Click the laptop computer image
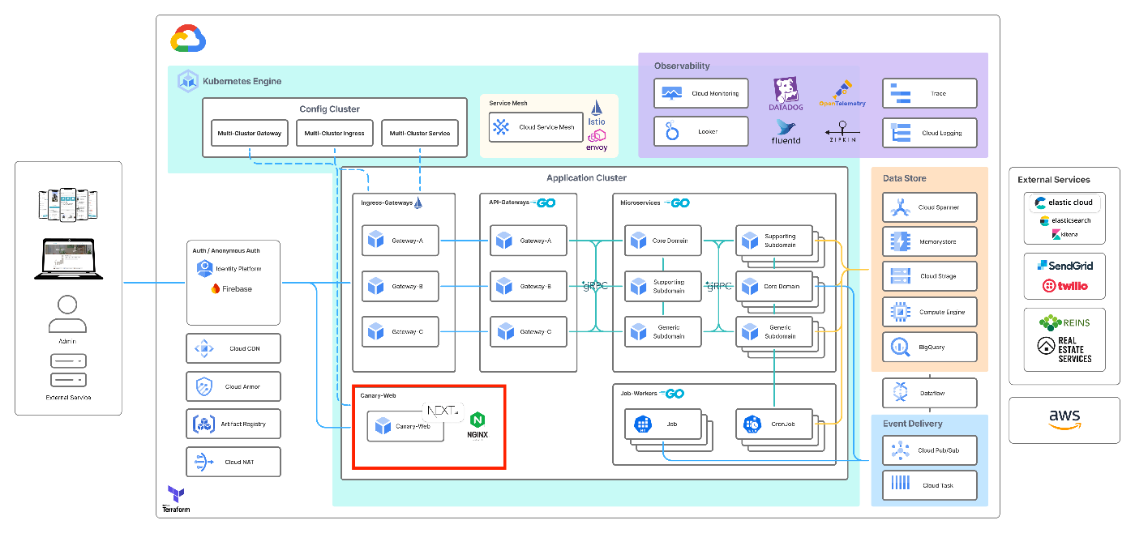The height and width of the screenshot is (533, 1135). point(68,259)
